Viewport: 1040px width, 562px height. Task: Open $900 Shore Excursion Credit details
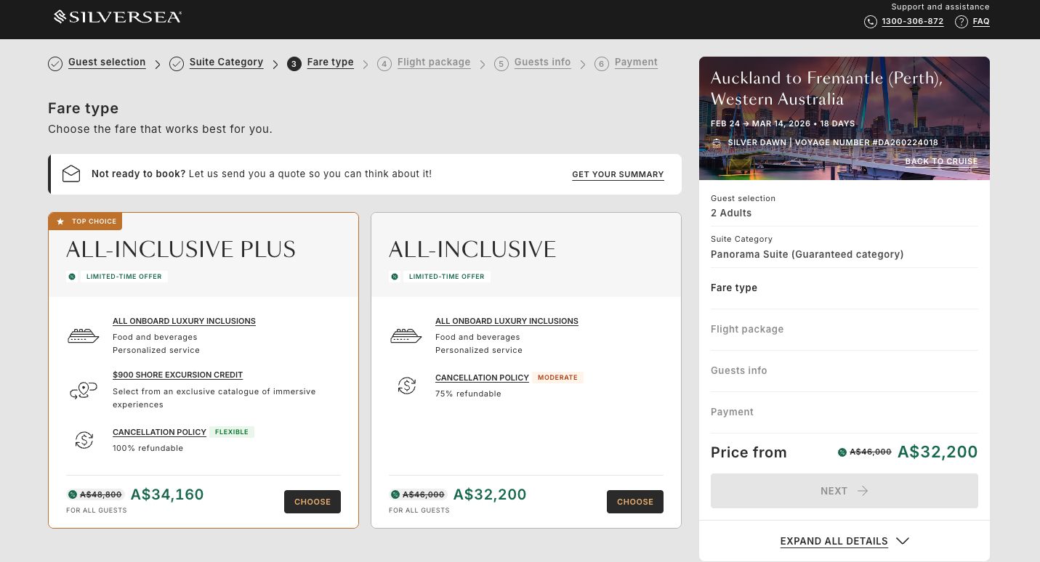coord(177,375)
